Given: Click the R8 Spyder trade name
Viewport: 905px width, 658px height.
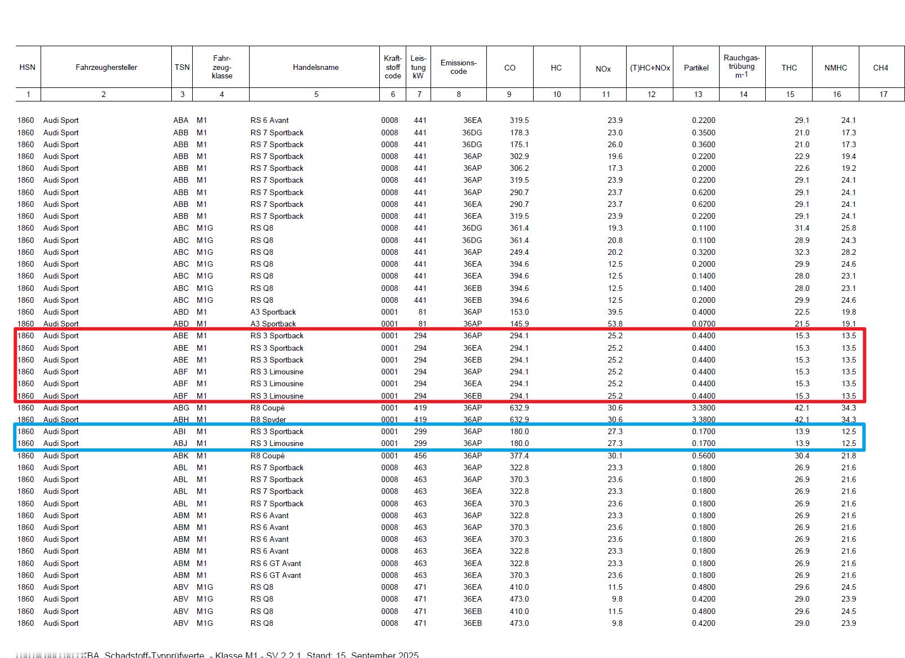Looking at the screenshot, I should pos(268,419).
